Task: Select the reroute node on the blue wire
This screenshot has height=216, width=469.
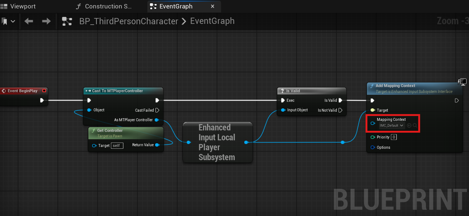Action: pyautogui.click(x=343, y=142)
